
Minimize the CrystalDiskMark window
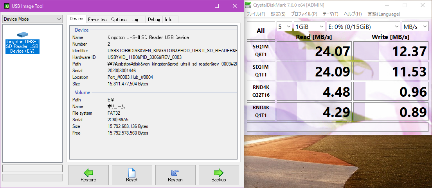pyautogui.click(x=388, y=5)
